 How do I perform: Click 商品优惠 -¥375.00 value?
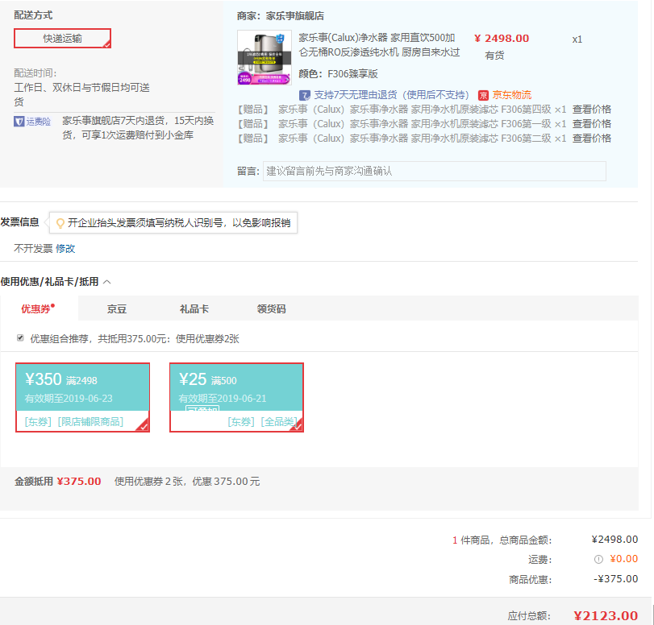tap(615, 579)
